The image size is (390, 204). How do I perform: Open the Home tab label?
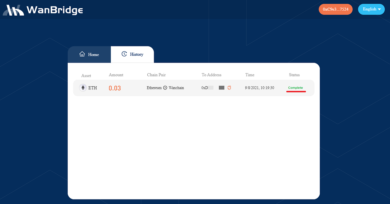pyautogui.click(x=94, y=55)
